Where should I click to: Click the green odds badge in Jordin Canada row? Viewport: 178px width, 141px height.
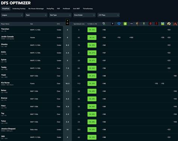(92, 37)
